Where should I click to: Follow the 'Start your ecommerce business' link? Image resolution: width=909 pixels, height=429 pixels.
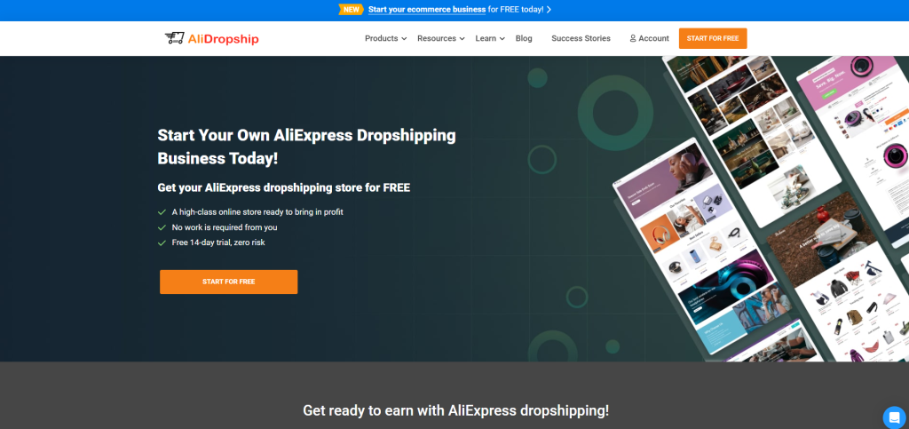427,9
